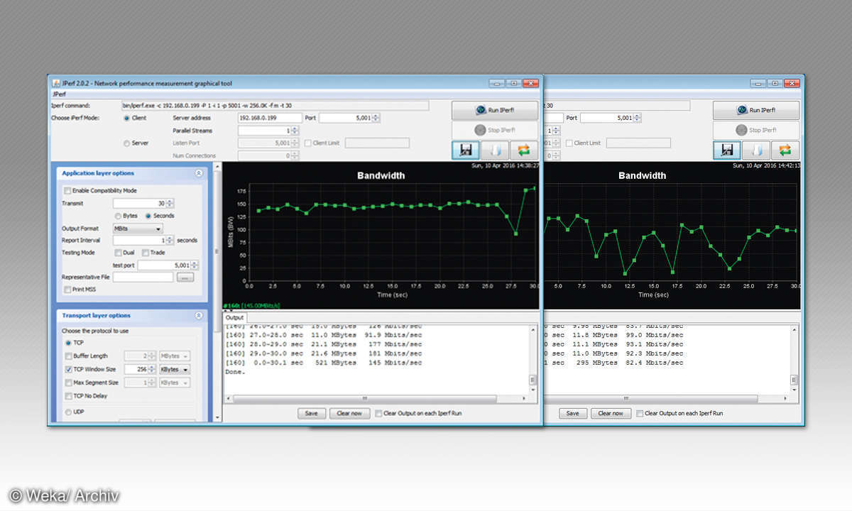Click the '521 MBytes 145 Mbits/sec' summary line
Image resolution: width=852 pixels, height=511 pixels.
click(323, 363)
